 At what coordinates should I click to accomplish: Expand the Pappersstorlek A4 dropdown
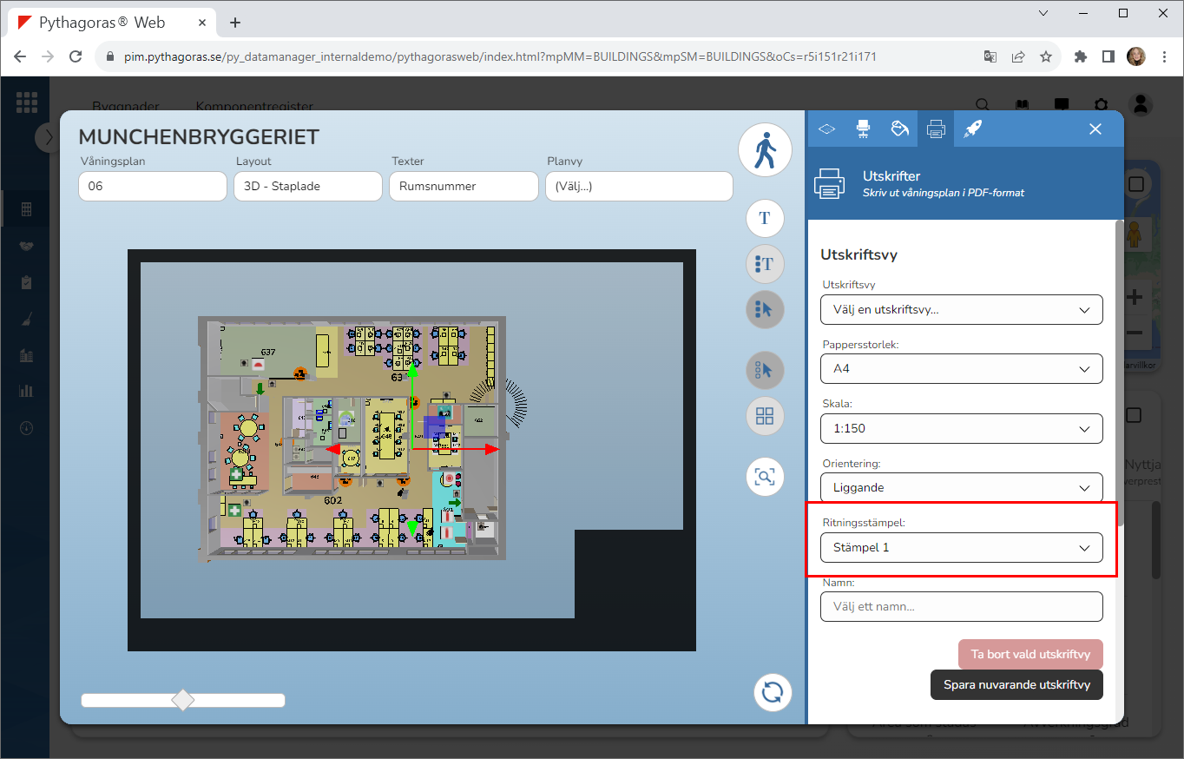(x=961, y=369)
